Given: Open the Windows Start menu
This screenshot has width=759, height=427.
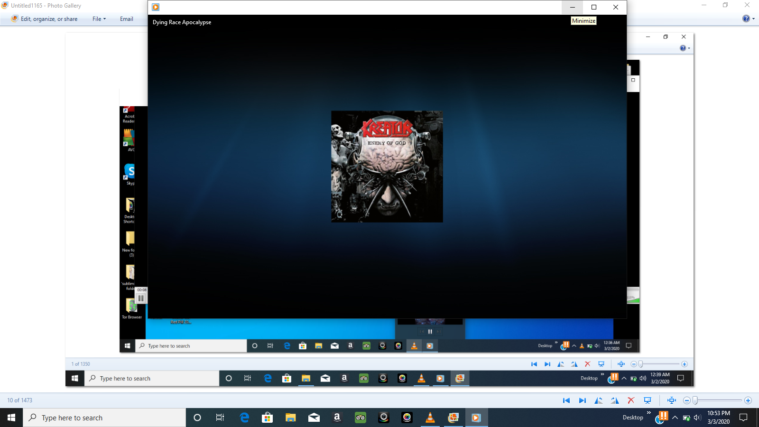Looking at the screenshot, I should (11, 418).
